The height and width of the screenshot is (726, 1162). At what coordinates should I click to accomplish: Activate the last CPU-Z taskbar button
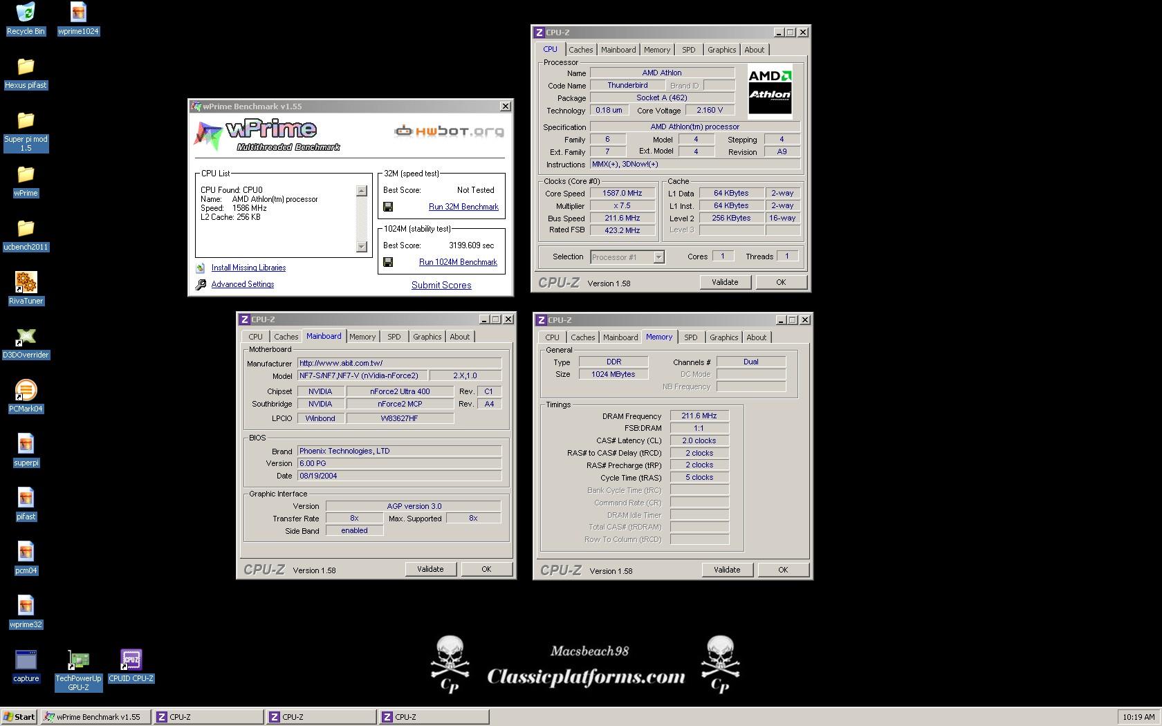pos(434,717)
